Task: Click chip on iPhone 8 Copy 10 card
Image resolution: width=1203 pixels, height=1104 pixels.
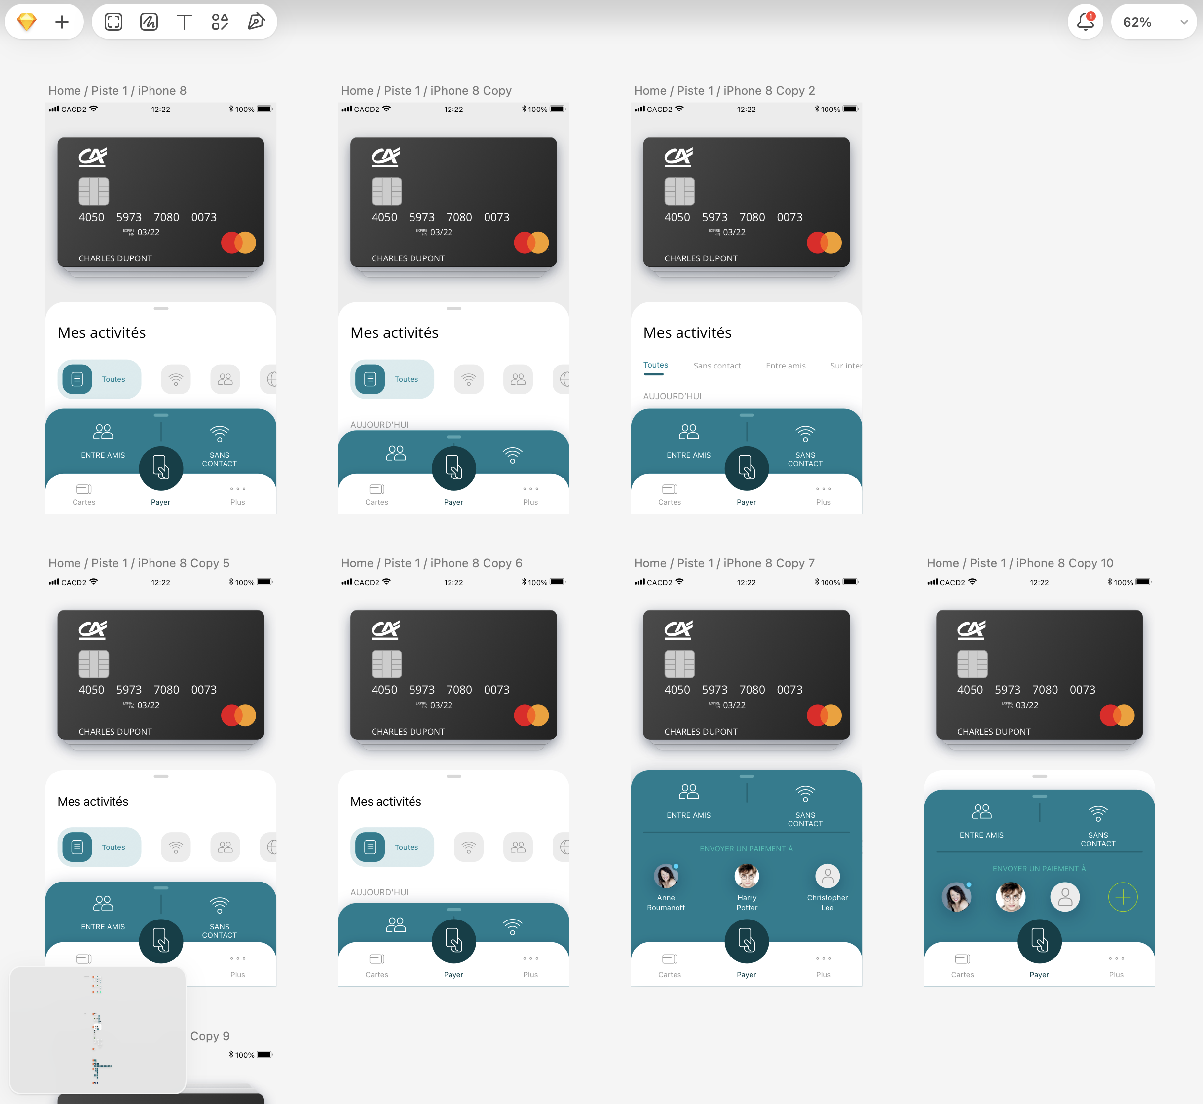Action: coord(973,663)
